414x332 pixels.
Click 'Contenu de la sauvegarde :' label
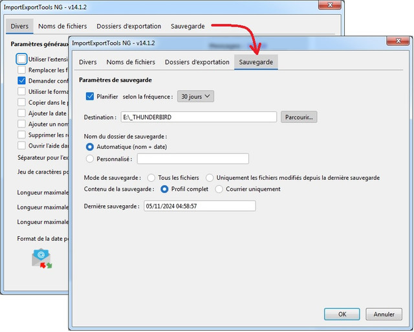click(x=119, y=189)
